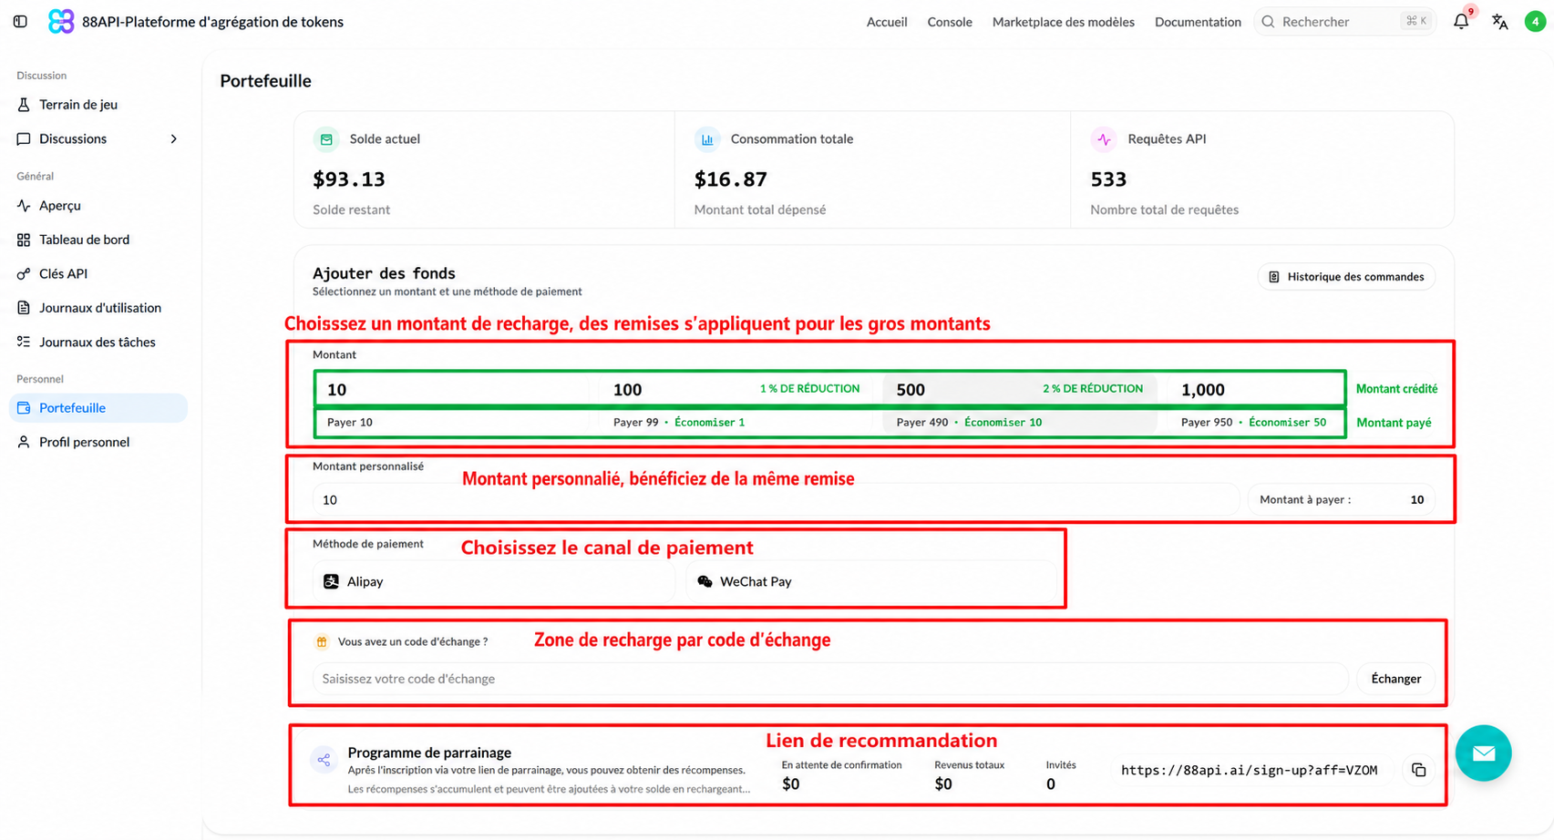1554x840 pixels.
Task: Toggle the sidebar collapse icon
Action: [20, 21]
